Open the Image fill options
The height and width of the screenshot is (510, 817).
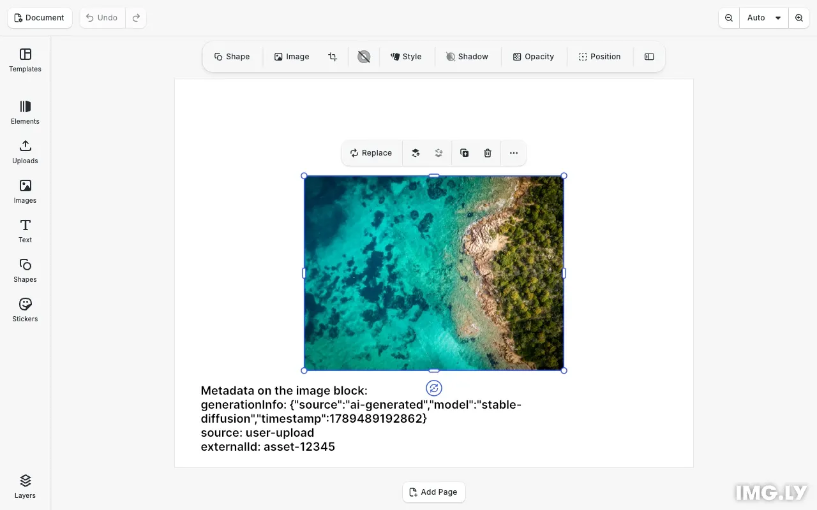click(x=292, y=57)
